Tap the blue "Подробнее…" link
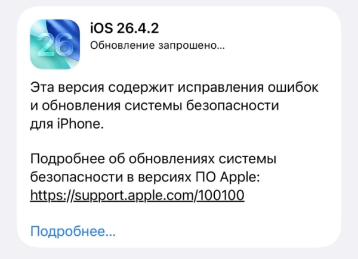358x259 pixels. [x=73, y=232]
